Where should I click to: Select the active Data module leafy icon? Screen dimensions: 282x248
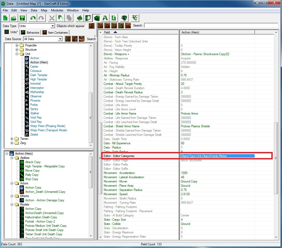click(97, 18)
